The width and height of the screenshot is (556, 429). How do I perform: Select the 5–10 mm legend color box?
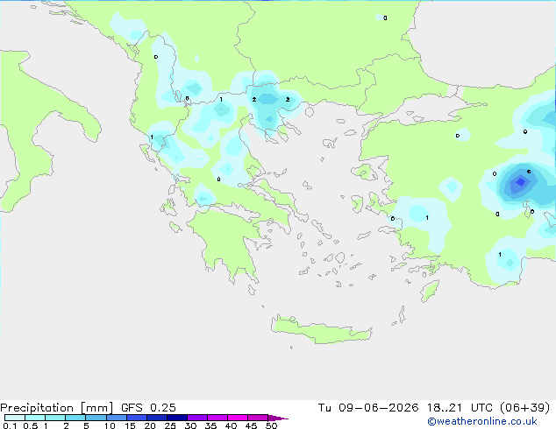(x=96, y=418)
